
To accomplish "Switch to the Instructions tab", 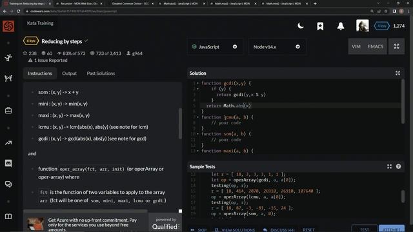I will (40, 73).
